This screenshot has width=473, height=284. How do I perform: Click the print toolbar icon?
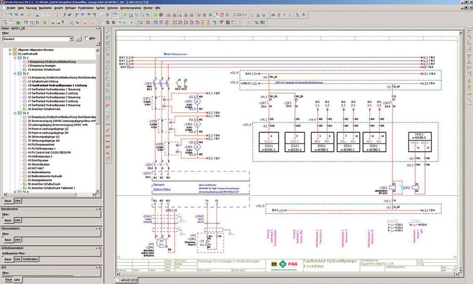click(x=22, y=14)
